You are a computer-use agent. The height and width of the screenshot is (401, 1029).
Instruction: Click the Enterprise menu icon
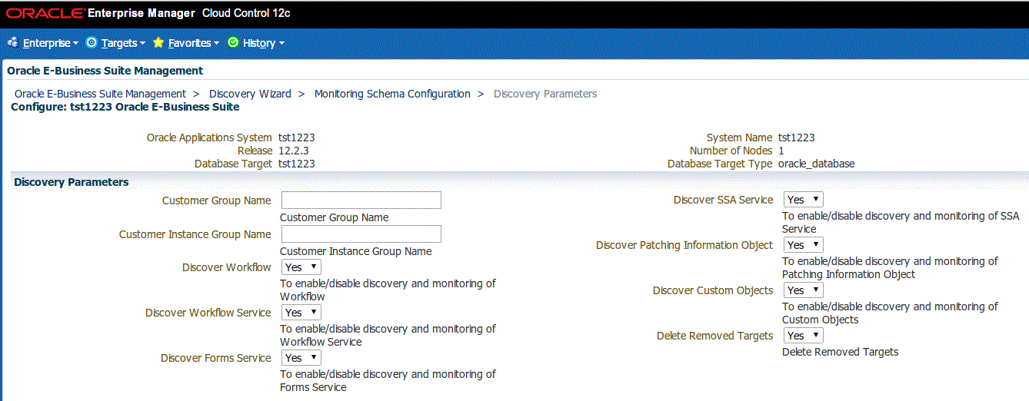[12, 43]
